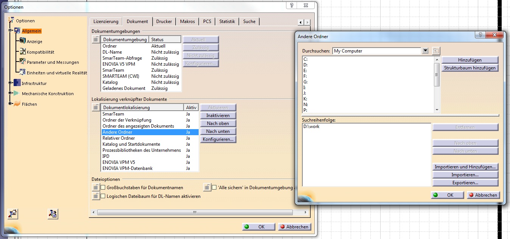The height and width of the screenshot is (239, 510).
Task: Select the DL-Name environment row
Action: [141, 52]
